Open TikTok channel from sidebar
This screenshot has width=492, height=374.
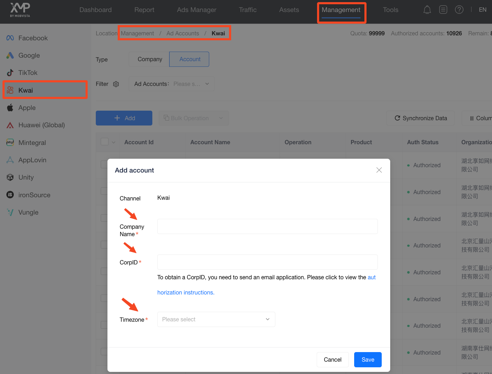point(28,73)
